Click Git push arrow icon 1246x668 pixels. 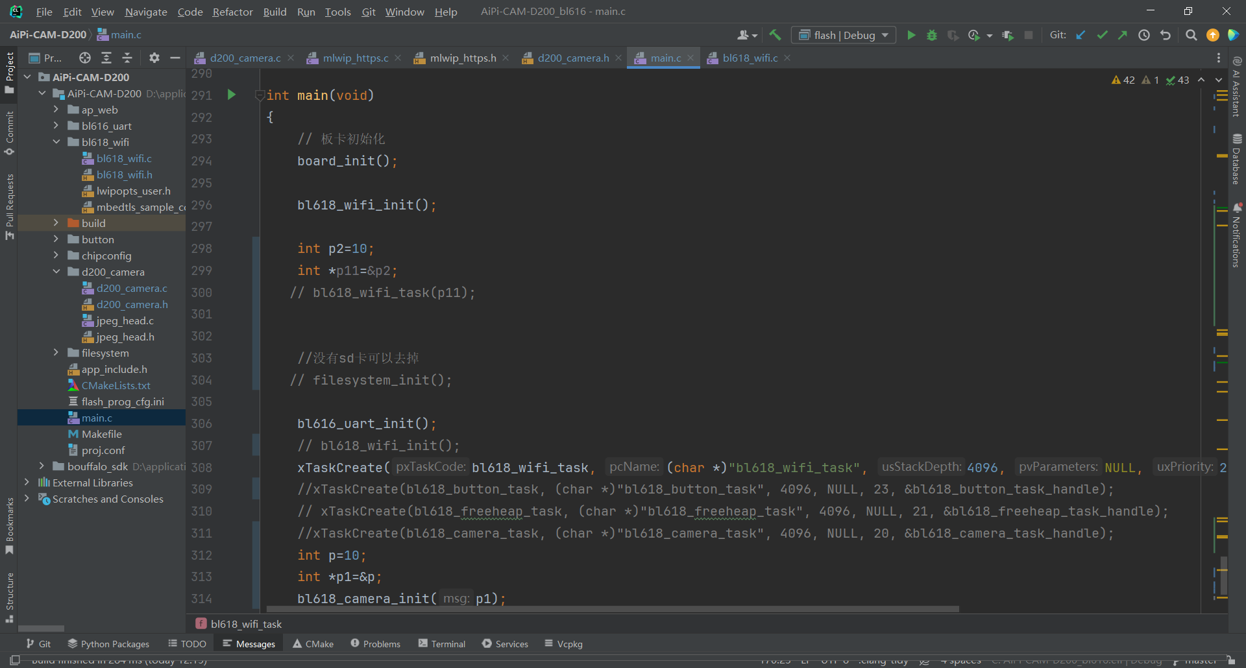[x=1123, y=35]
